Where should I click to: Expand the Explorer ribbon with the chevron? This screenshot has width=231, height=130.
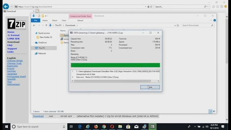coord(211,20)
